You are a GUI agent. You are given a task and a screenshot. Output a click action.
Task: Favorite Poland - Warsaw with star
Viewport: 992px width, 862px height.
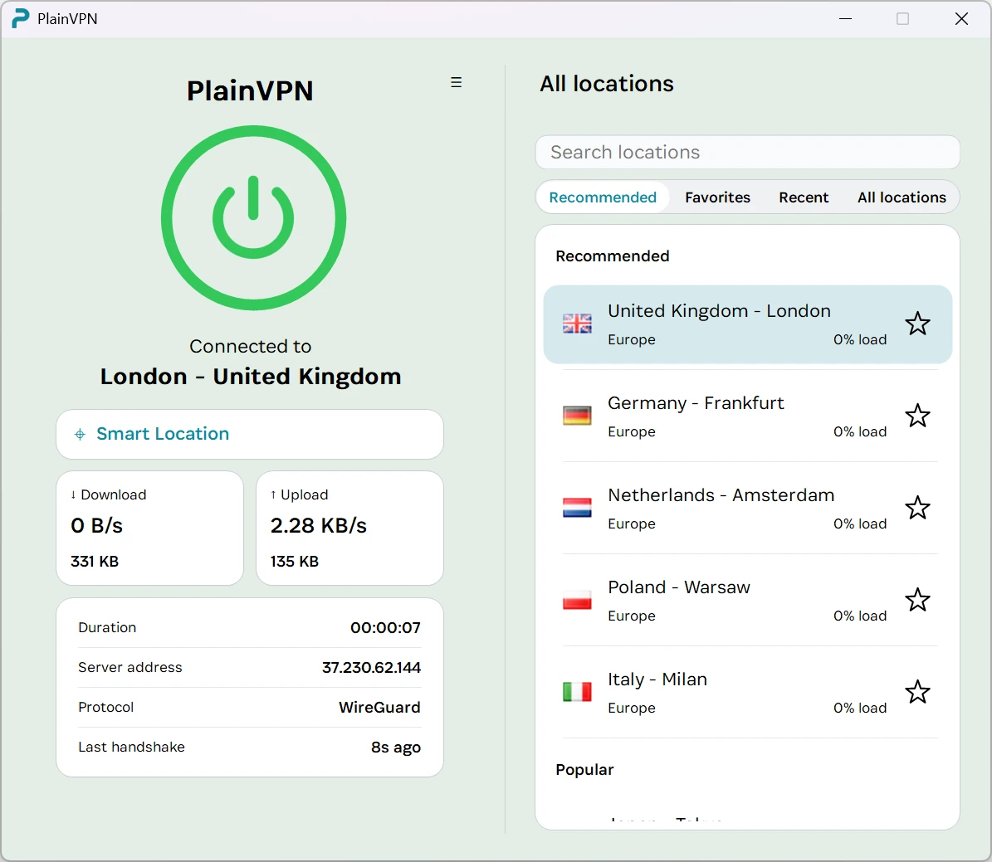pyautogui.click(x=917, y=600)
